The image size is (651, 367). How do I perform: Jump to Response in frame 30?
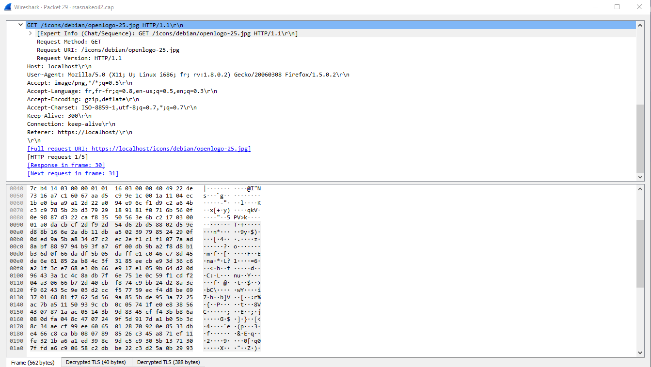(x=66, y=165)
